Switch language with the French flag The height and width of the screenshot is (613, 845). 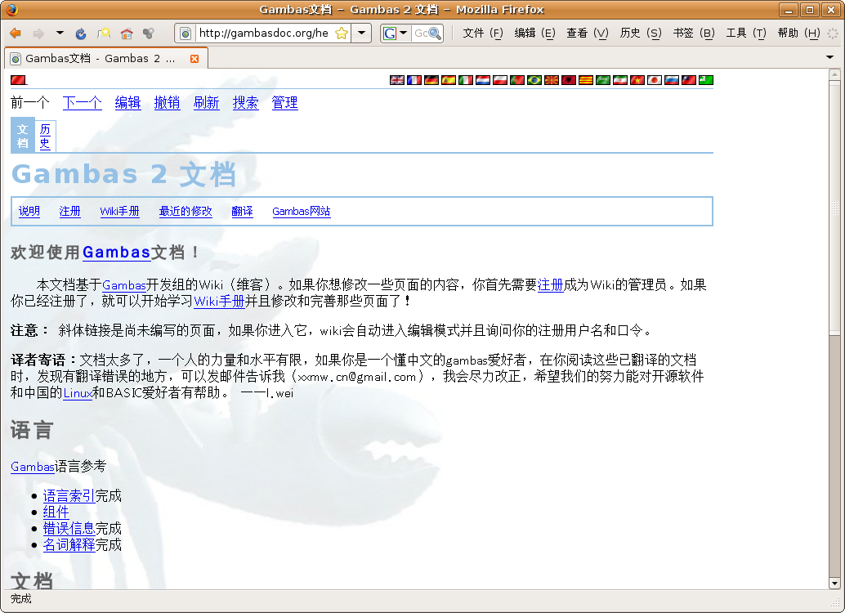point(414,80)
